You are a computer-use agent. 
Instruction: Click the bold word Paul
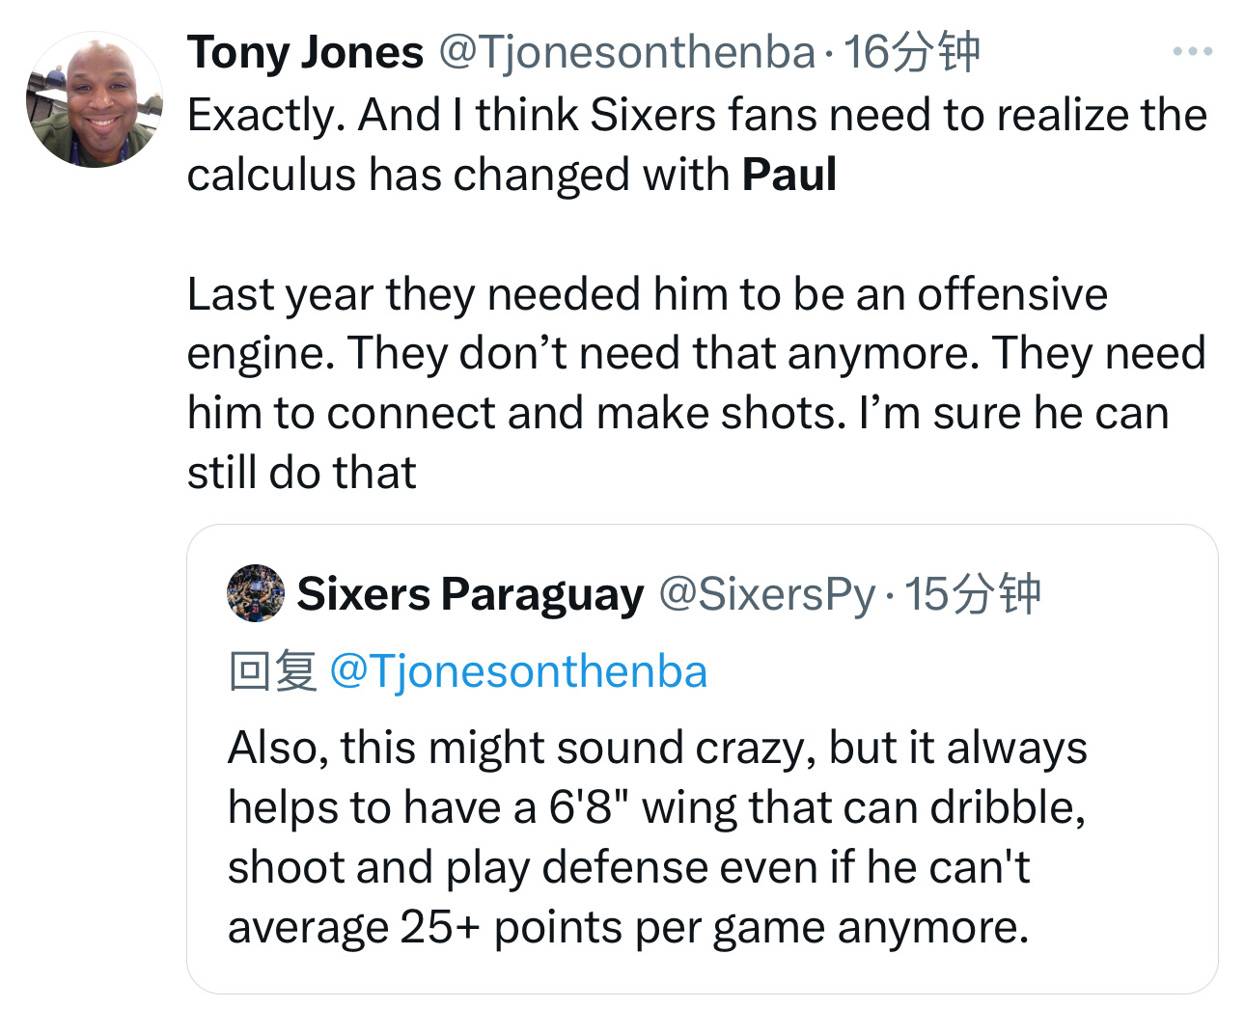click(789, 176)
